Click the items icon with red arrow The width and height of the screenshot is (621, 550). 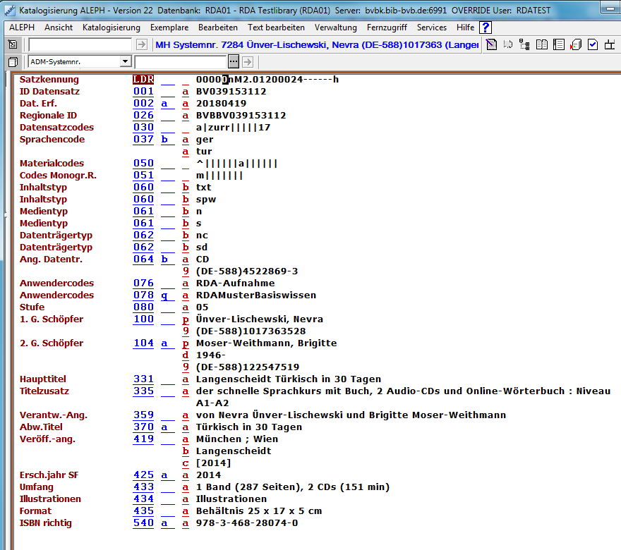575,44
